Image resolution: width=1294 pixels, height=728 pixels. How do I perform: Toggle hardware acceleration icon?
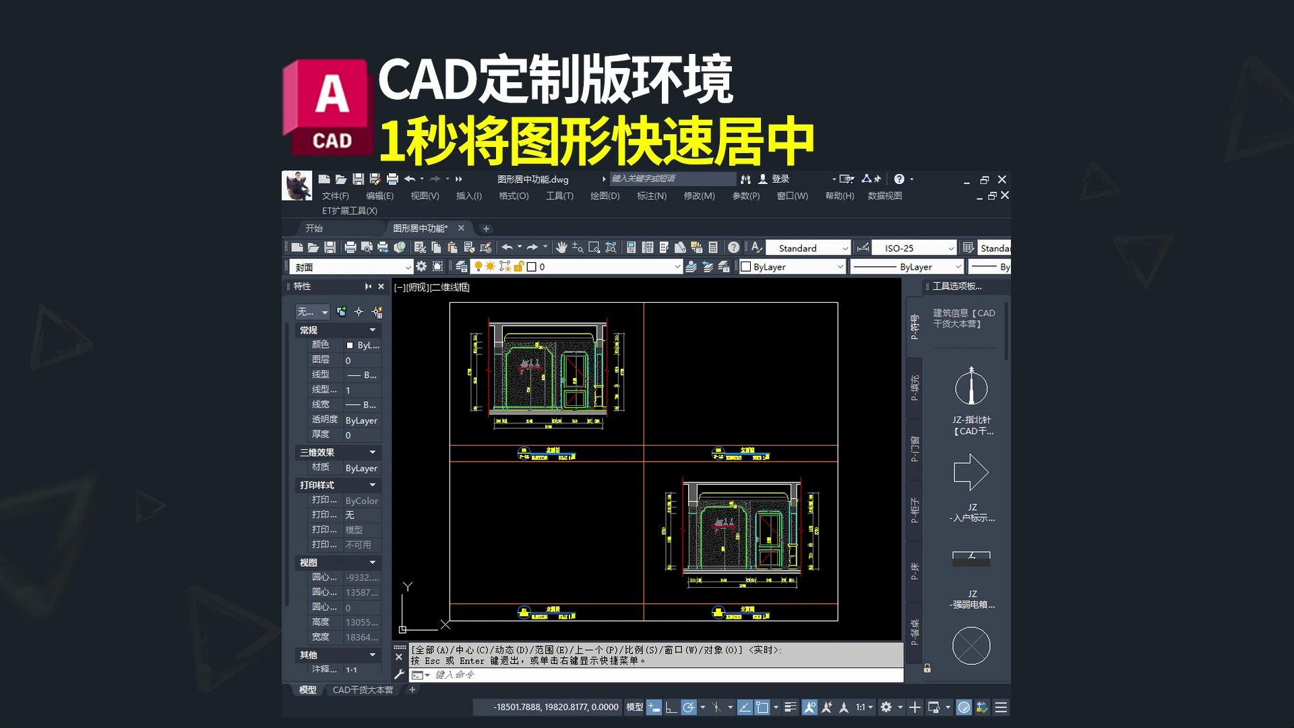[x=964, y=707]
